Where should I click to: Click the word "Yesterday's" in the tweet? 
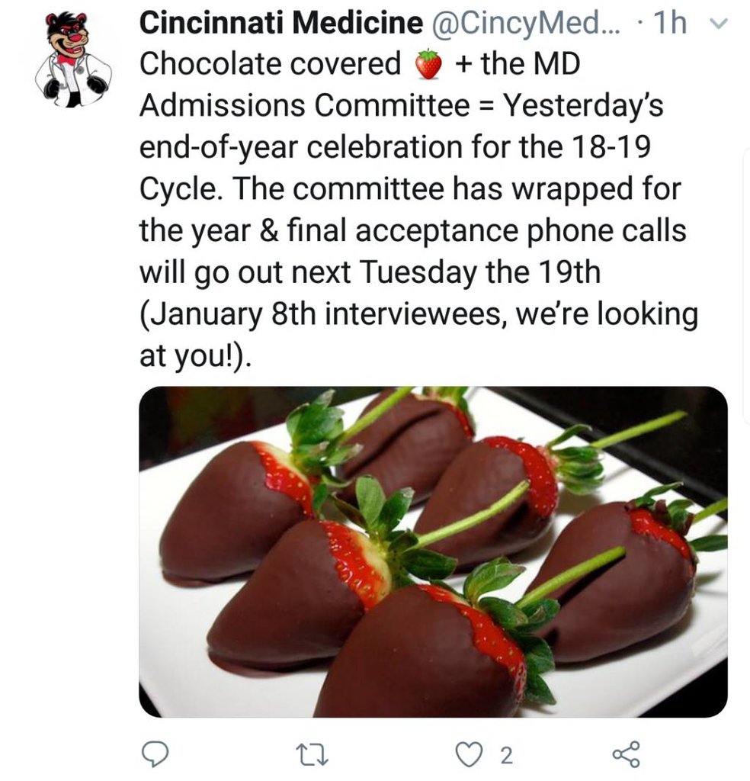(x=584, y=106)
